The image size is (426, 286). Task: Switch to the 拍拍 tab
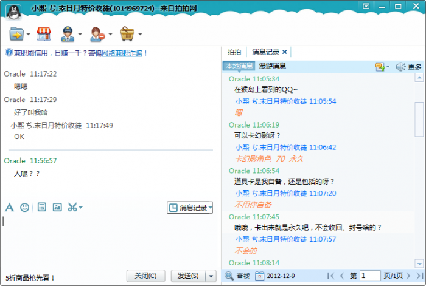(x=234, y=52)
